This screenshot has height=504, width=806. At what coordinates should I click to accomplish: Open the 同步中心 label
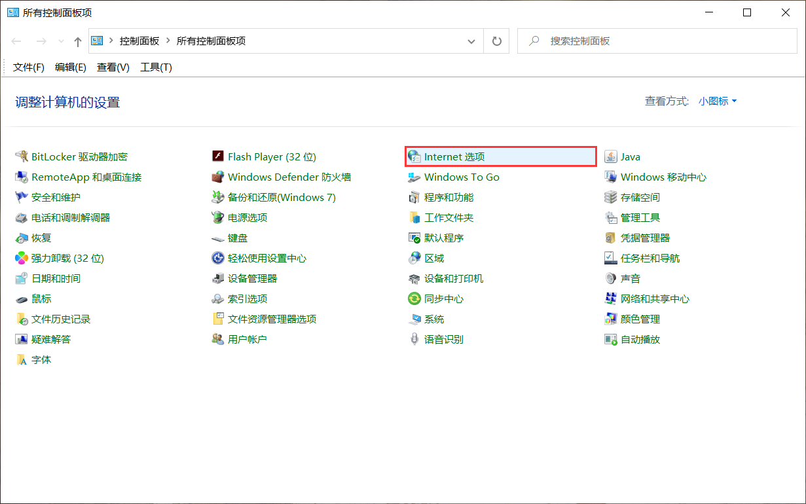click(x=444, y=298)
